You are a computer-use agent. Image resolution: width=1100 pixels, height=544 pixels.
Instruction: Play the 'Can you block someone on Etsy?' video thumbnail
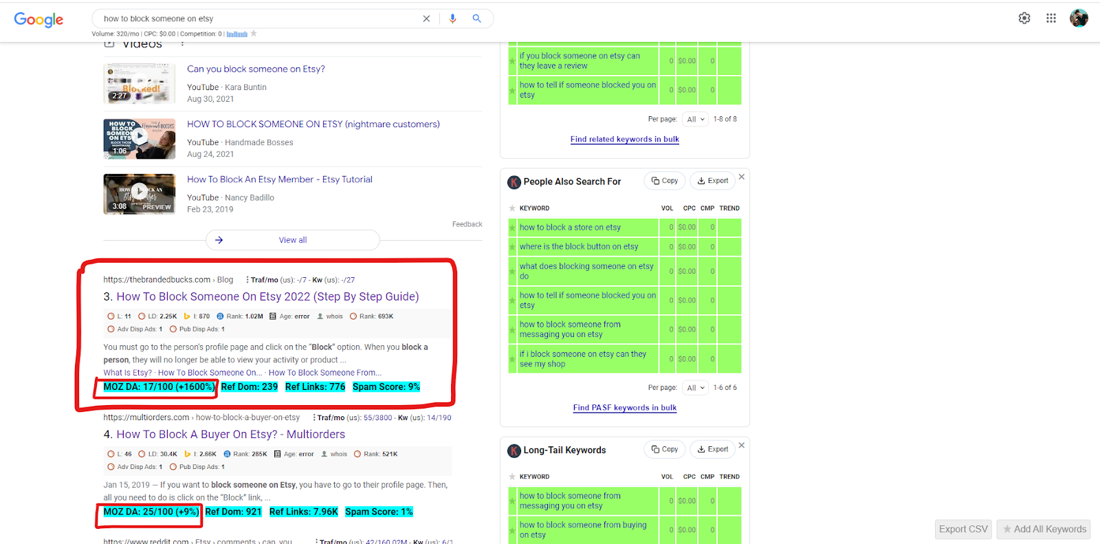(140, 83)
